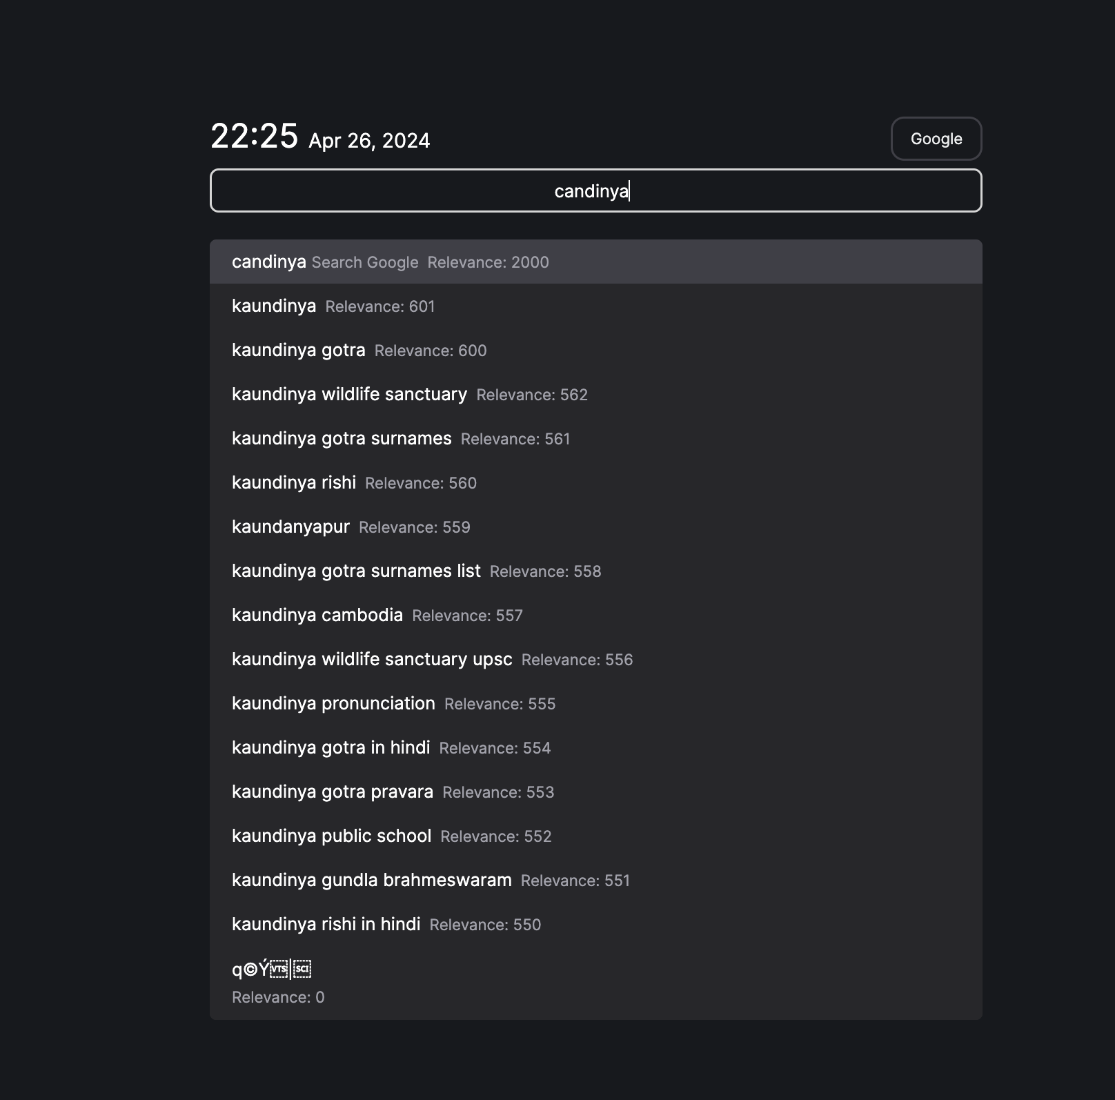Click the Google search engine button
The height and width of the screenshot is (1100, 1115).
click(936, 139)
